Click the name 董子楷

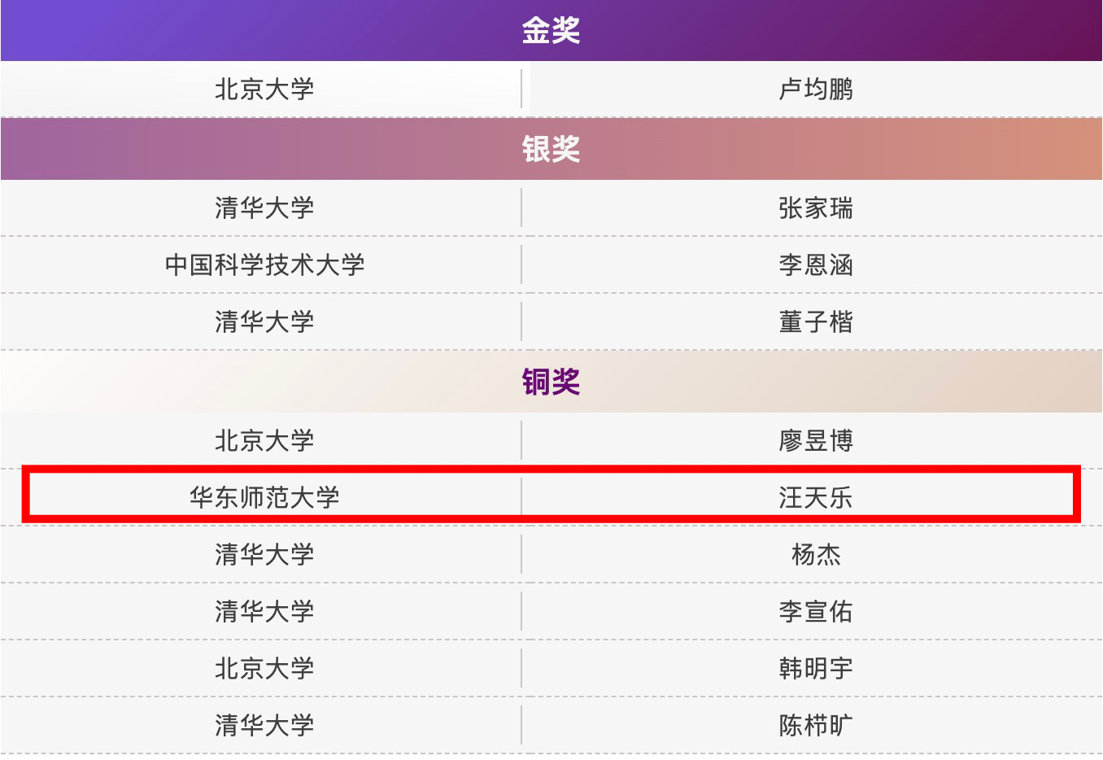click(x=815, y=322)
